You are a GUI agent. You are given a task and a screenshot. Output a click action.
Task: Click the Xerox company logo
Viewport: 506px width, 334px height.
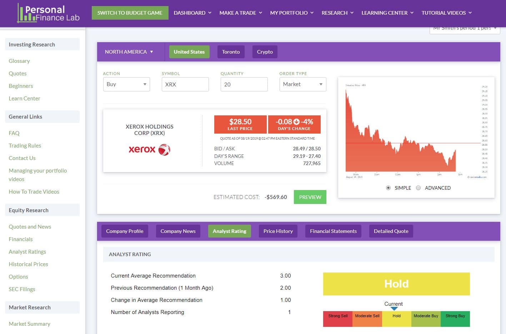(x=149, y=149)
